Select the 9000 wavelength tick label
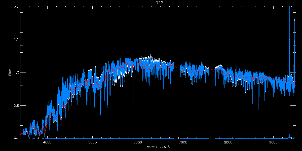 pos(274,142)
